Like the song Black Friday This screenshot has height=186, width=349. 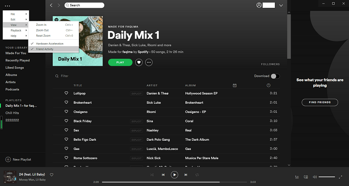click(x=66, y=121)
